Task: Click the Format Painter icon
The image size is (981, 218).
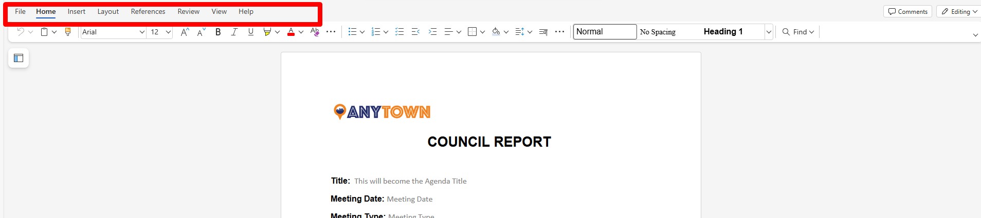Action: coord(68,32)
